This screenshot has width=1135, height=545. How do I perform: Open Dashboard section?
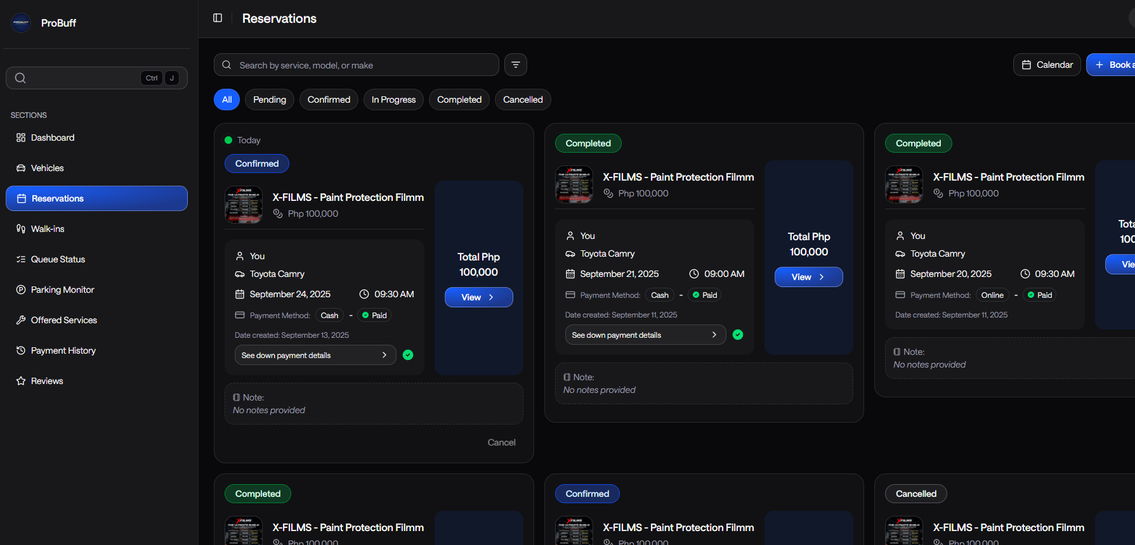(x=96, y=138)
